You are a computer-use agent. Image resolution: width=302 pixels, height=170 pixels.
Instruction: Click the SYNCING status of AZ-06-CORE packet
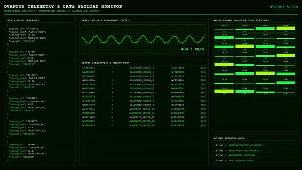(28, 157)
